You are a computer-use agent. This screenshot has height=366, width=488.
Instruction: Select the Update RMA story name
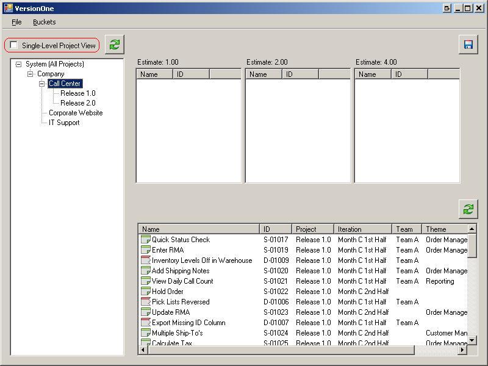point(171,312)
